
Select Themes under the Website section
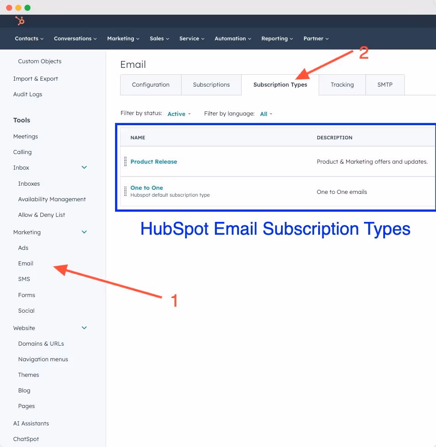tap(28, 375)
